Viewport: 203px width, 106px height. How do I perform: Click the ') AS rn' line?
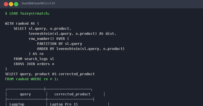click(x=36, y=54)
